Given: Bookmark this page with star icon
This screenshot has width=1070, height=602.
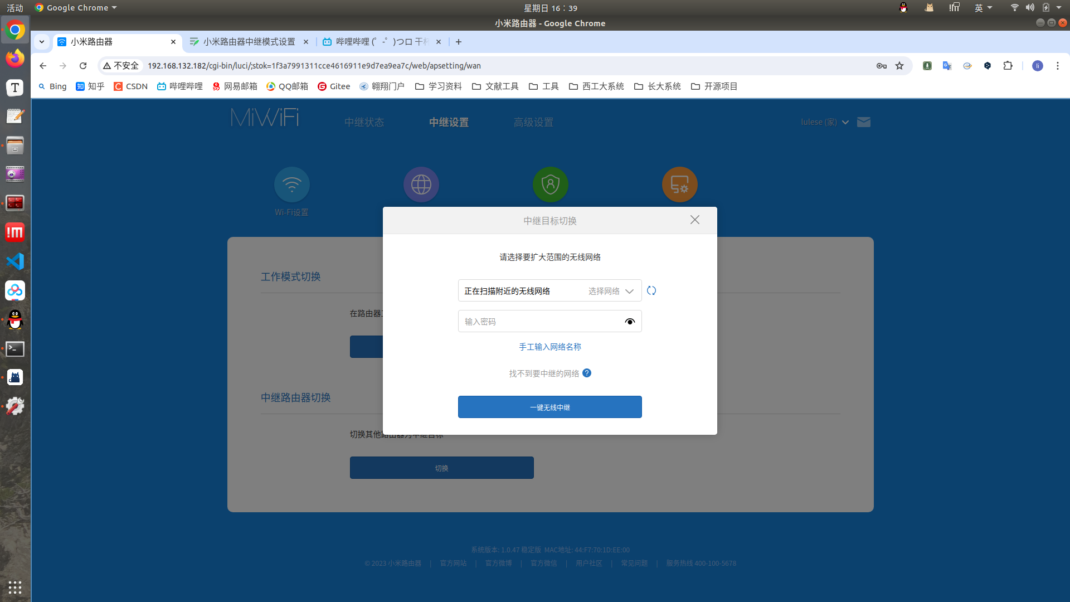Looking at the screenshot, I should coord(899,66).
